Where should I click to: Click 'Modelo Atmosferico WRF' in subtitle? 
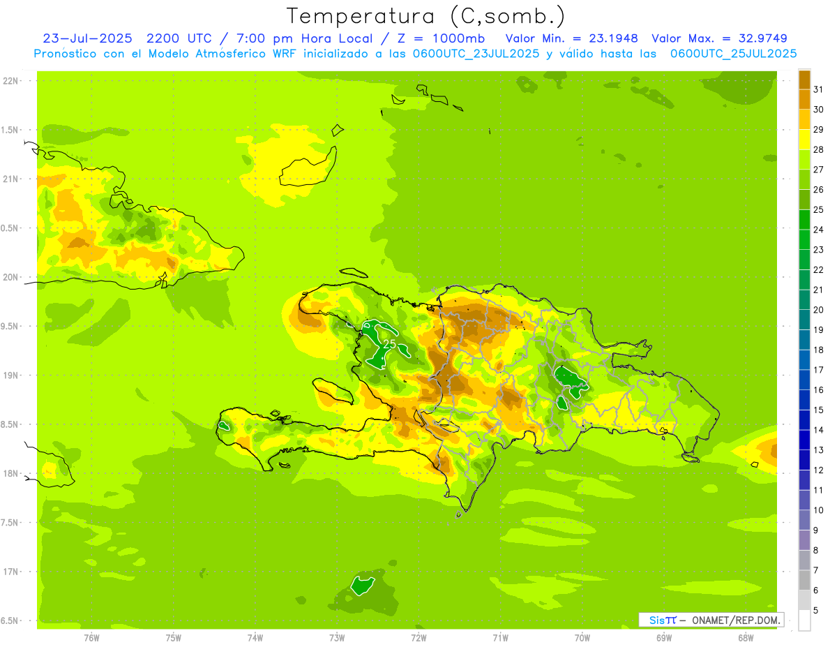pos(223,54)
